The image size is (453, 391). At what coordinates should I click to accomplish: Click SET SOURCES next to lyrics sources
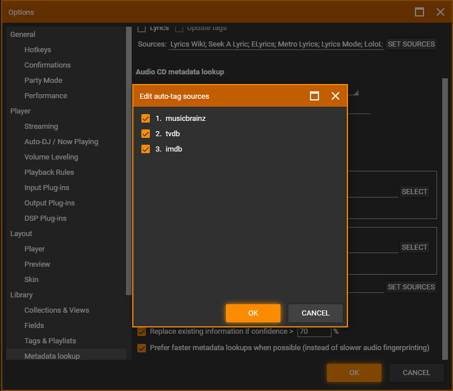point(411,44)
